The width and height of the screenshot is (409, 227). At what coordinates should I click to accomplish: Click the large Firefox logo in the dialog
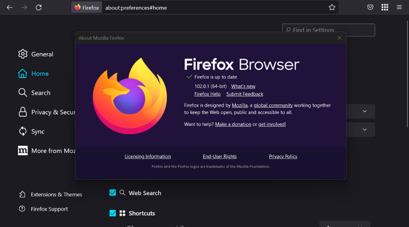(x=130, y=96)
